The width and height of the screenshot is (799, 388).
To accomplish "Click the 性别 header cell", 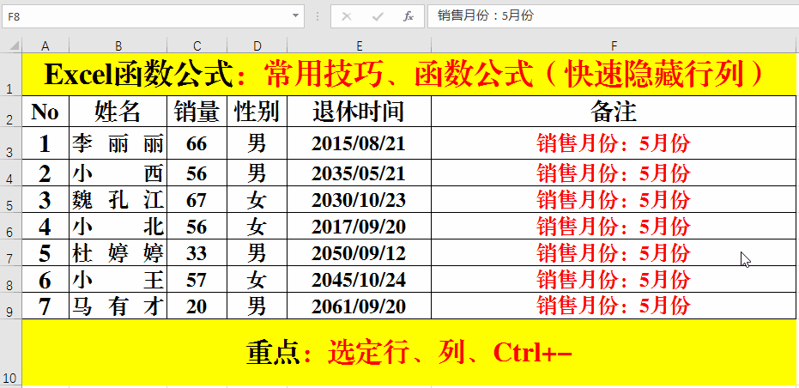I will pyautogui.click(x=257, y=111).
